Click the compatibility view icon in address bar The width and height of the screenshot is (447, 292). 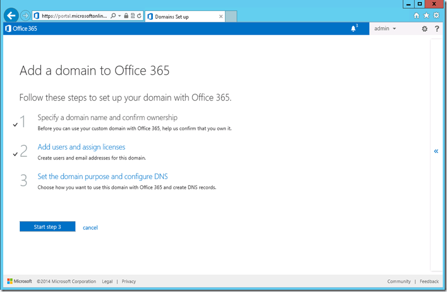click(x=133, y=16)
